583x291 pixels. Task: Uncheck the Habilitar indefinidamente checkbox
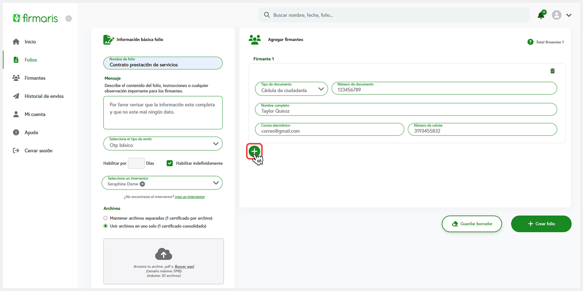click(x=169, y=163)
